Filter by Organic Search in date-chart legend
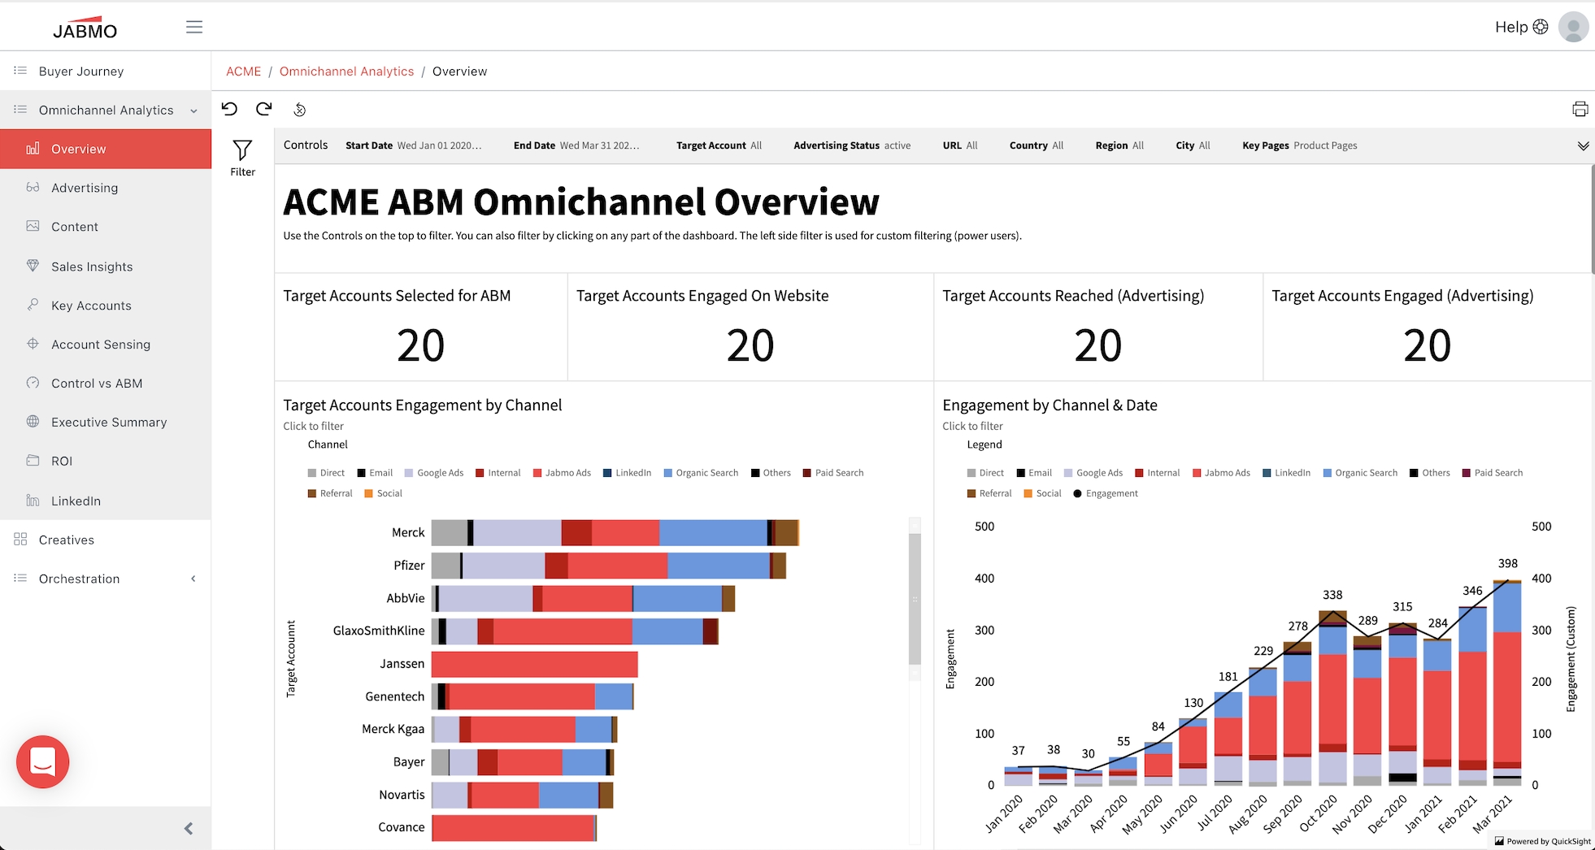Viewport: 1595px width, 850px height. (1360, 473)
